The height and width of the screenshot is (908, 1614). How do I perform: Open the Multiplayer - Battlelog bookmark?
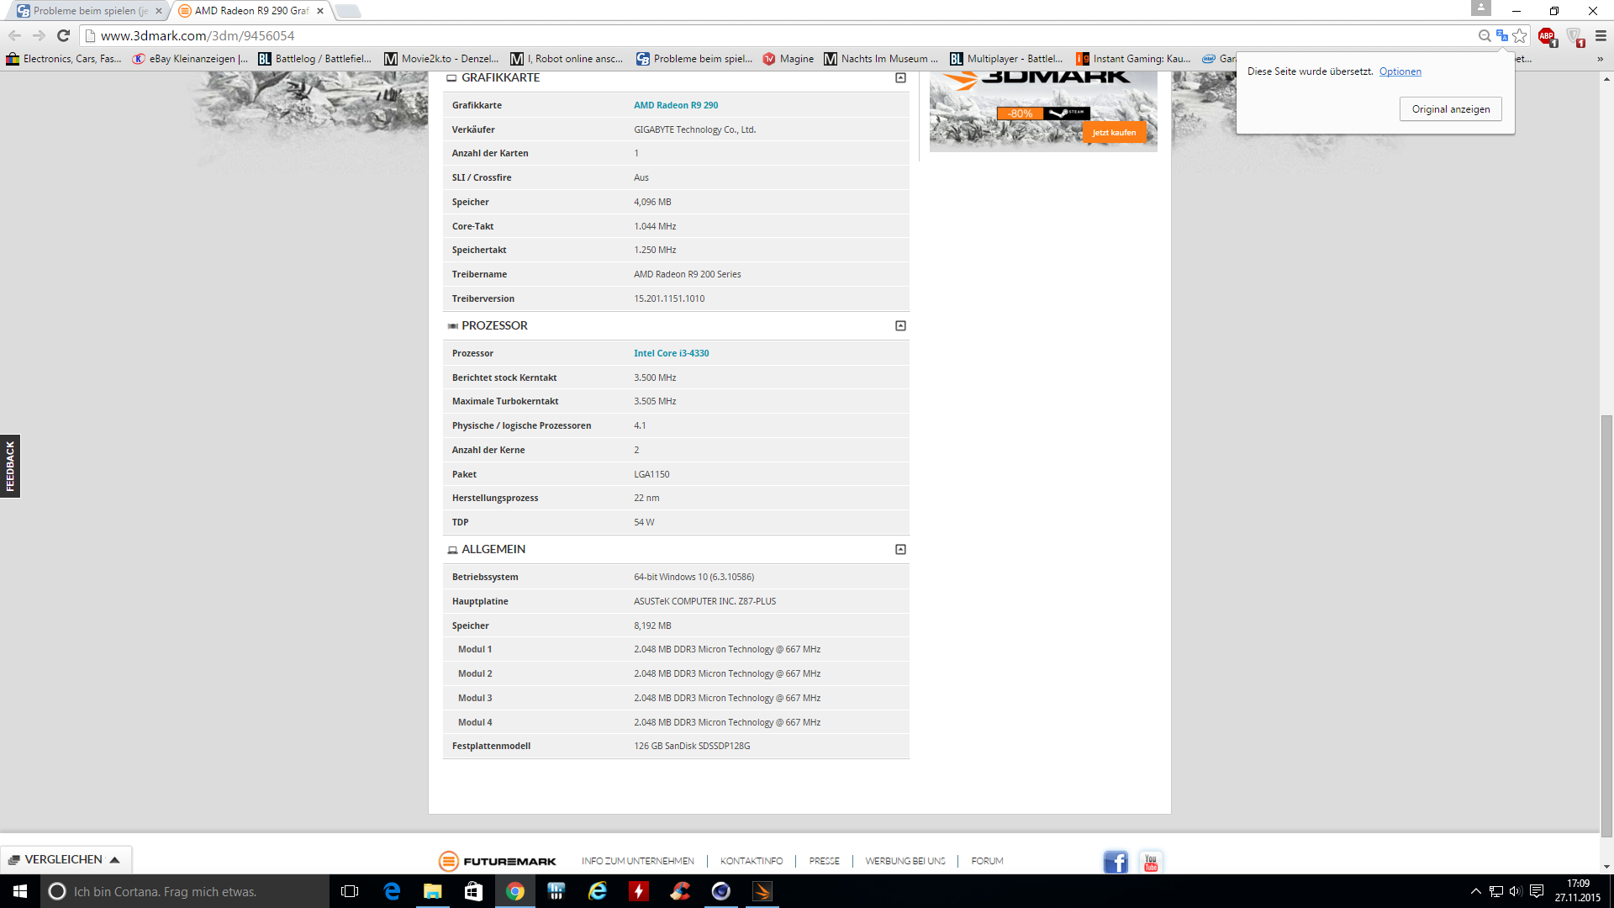(1006, 59)
